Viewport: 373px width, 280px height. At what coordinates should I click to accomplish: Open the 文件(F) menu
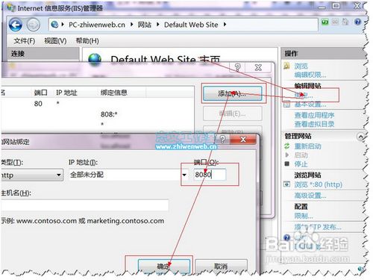pos(25,40)
